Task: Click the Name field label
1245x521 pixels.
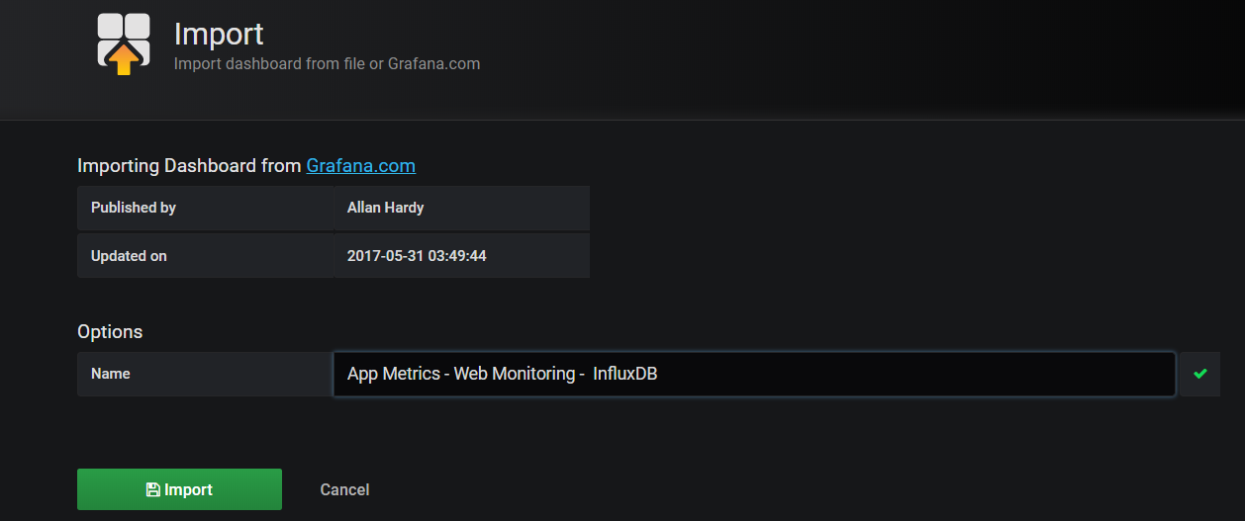Action: point(110,374)
